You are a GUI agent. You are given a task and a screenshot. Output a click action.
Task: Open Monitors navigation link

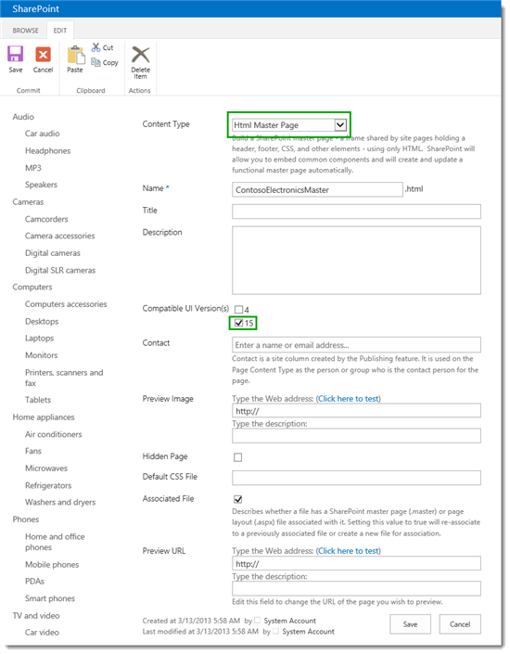pyautogui.click(x=42, y=355)
